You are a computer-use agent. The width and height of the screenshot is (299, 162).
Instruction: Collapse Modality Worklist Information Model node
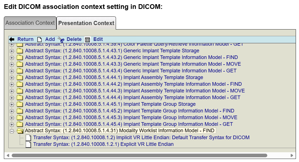click(x=12, y=131)
